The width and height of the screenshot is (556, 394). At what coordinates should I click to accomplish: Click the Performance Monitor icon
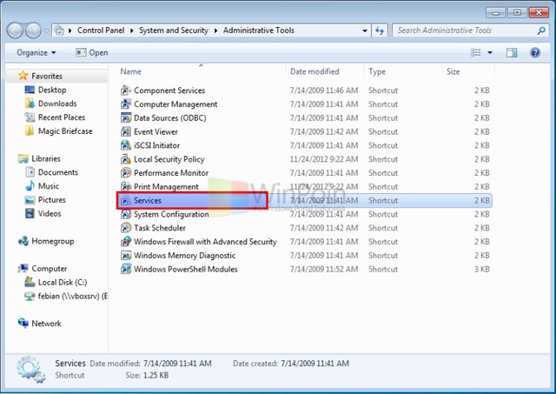pyautogui.click(x=125, y=173)
